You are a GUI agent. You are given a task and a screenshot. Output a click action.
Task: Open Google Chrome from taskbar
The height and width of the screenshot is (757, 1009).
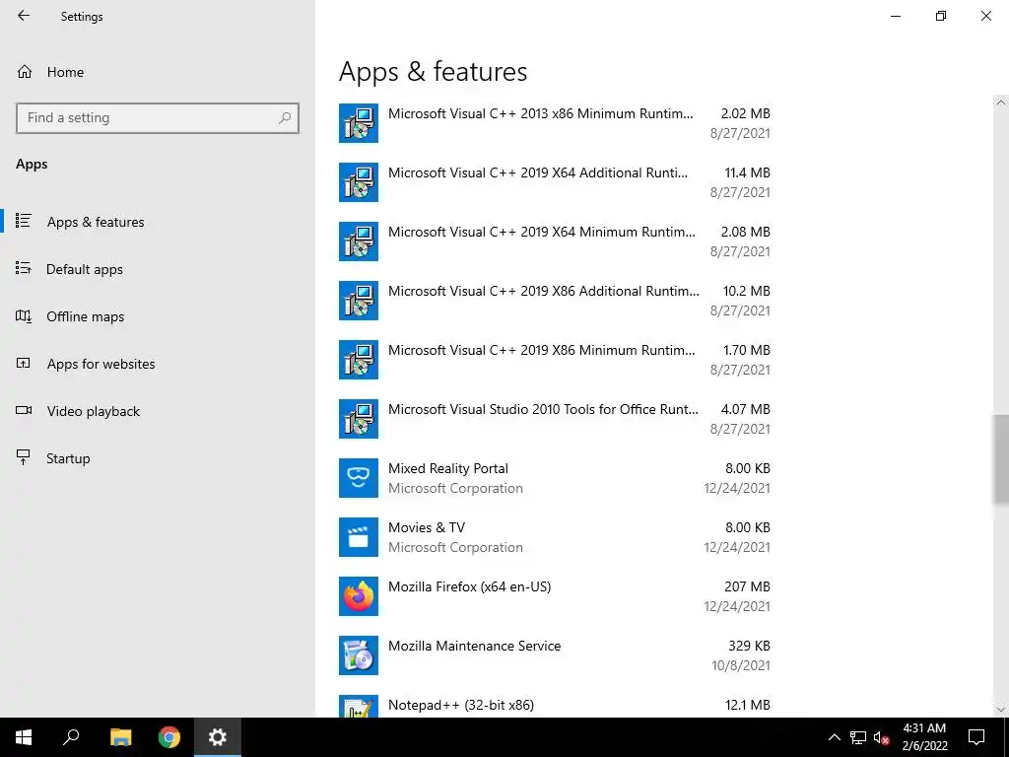(169, 737)
